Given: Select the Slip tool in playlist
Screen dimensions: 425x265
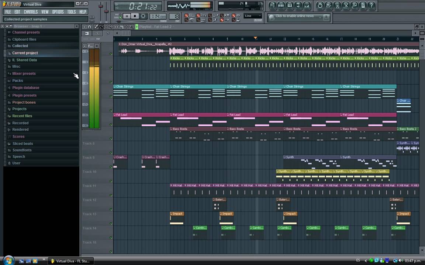Looking at the screenshot, I should 116,27.
